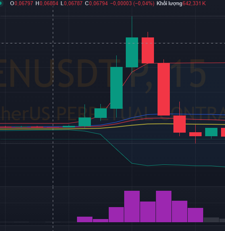Select the tallest red candlestick
Viewport: 225px width, 231px height.
[163, 89]
